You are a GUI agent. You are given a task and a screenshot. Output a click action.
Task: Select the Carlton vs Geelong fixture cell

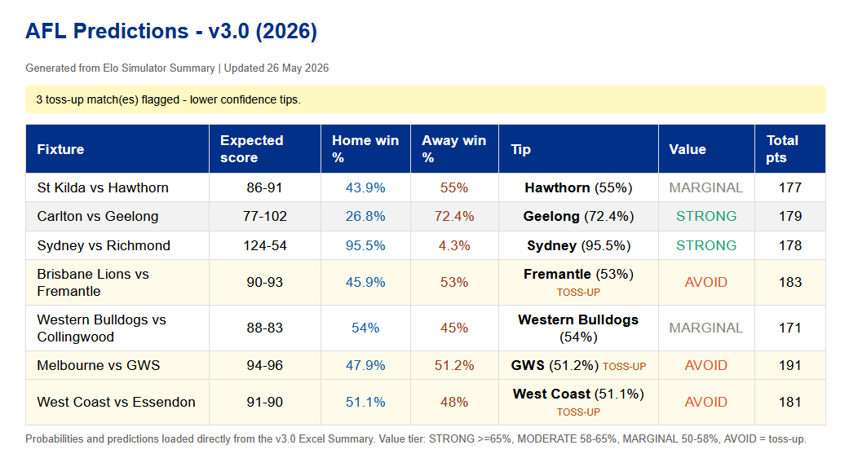coord(117,217)
